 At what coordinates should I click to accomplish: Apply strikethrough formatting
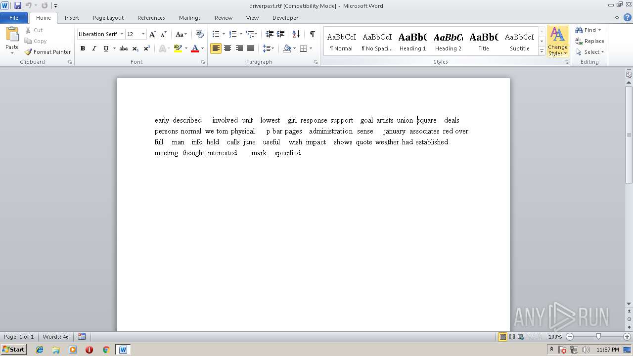click(124, 48)
